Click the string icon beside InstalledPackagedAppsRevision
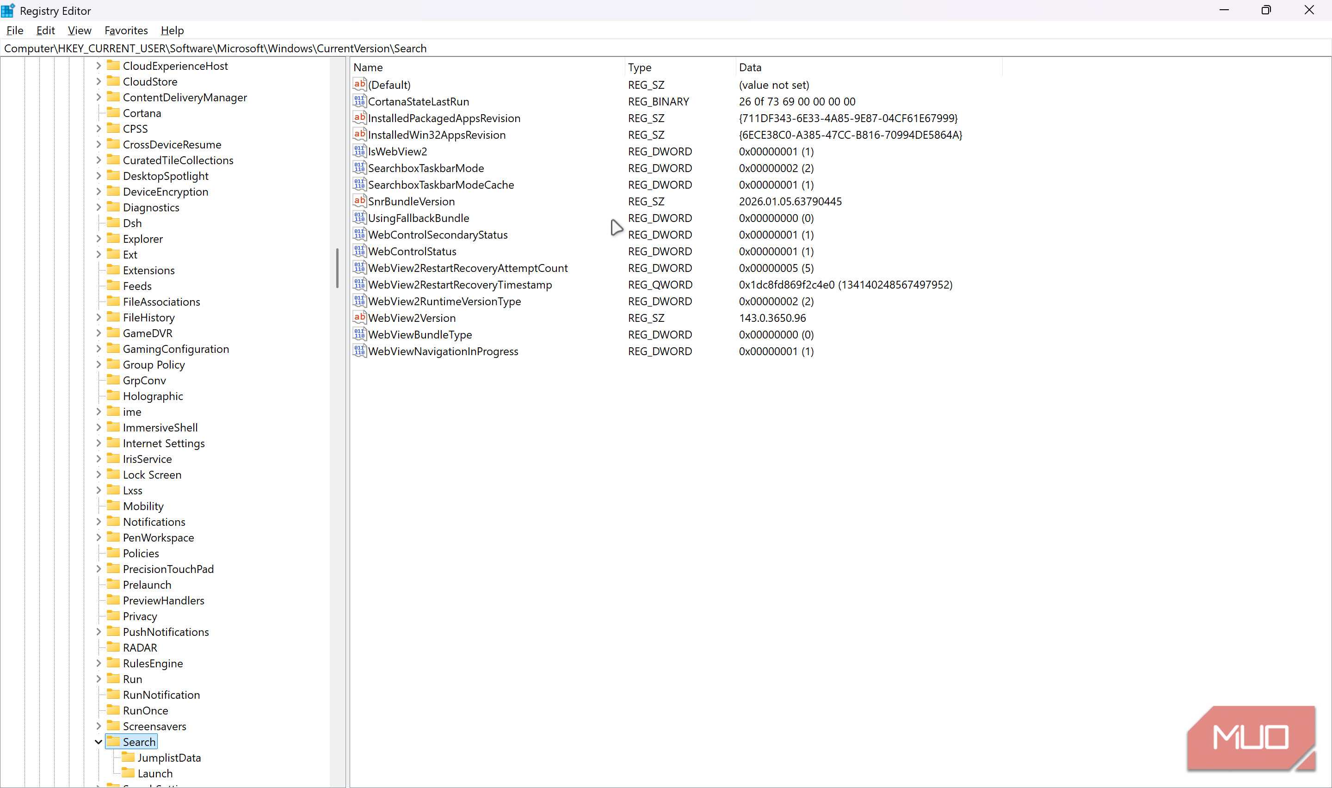1332x788 pixels. 359,117
